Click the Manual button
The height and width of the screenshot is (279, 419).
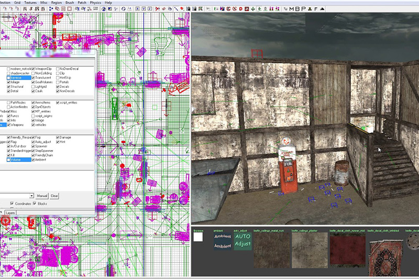tap(42, 196)
